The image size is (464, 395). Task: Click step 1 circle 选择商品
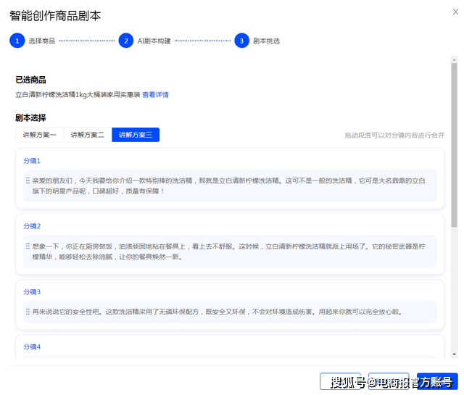pos(17,41)
